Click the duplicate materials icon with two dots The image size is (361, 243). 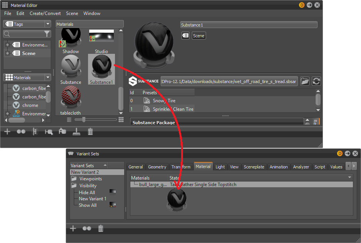tap(21, 131)
